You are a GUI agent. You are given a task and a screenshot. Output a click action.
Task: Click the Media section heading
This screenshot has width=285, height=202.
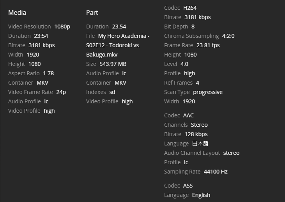click(x=17, y=12)
